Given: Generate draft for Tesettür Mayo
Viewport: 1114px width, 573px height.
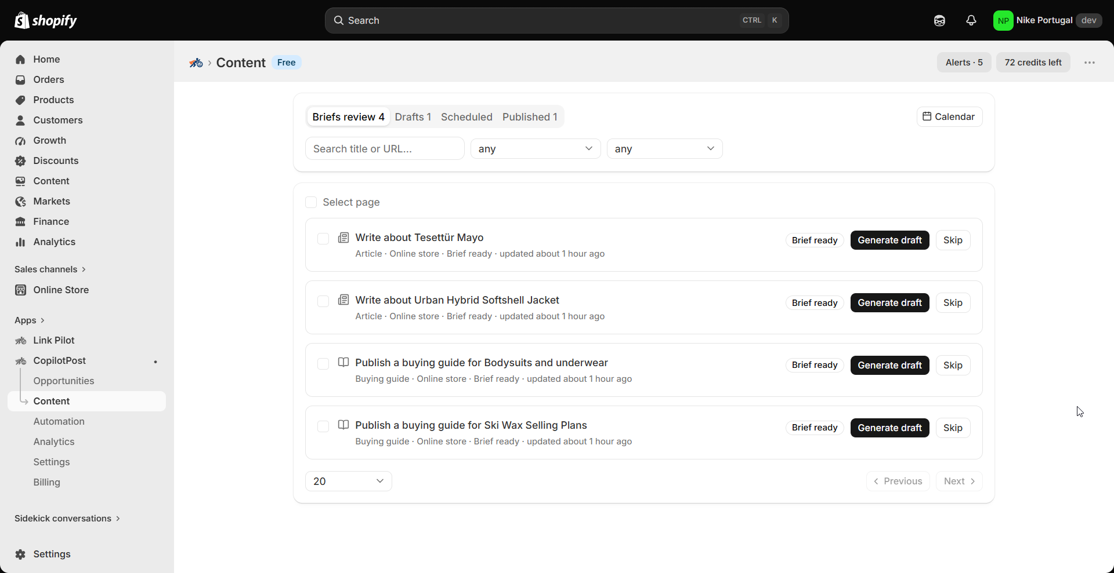Looking at the screenshot, I should [889, 240].
